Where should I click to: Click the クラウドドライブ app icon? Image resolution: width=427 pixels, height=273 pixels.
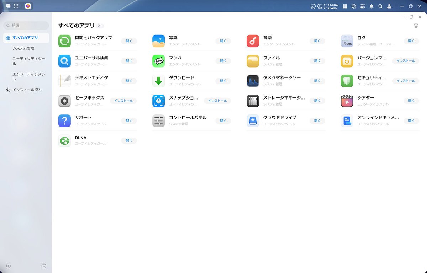[x=253, y=121]
